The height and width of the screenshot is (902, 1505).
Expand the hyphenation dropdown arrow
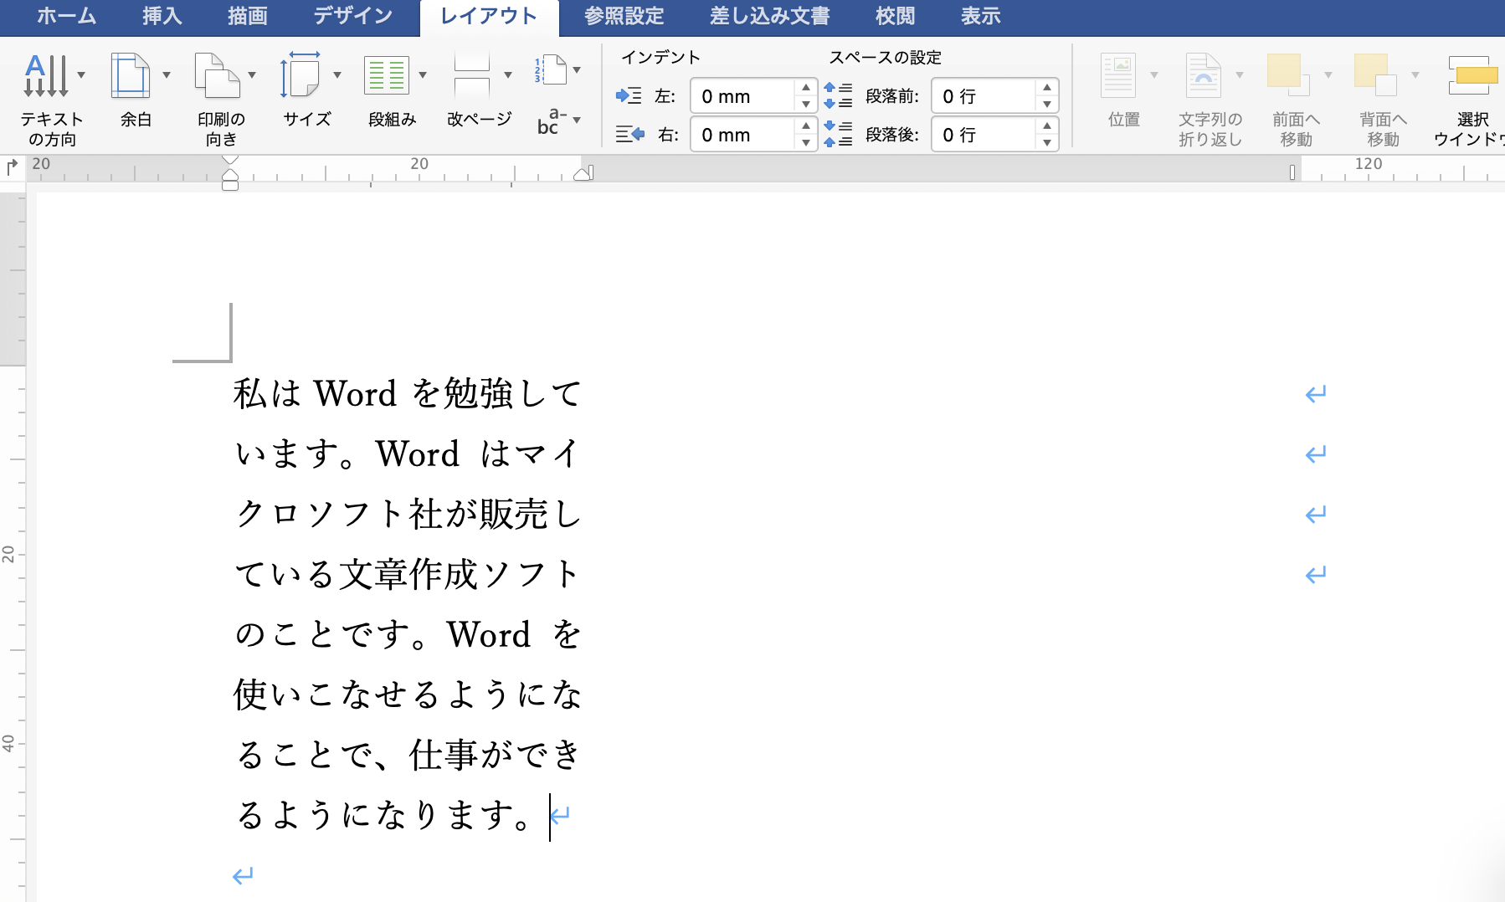click(577, 120)
